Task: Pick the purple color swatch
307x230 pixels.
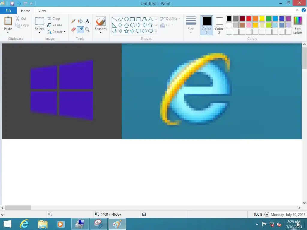Action: (x=288, y=19)
